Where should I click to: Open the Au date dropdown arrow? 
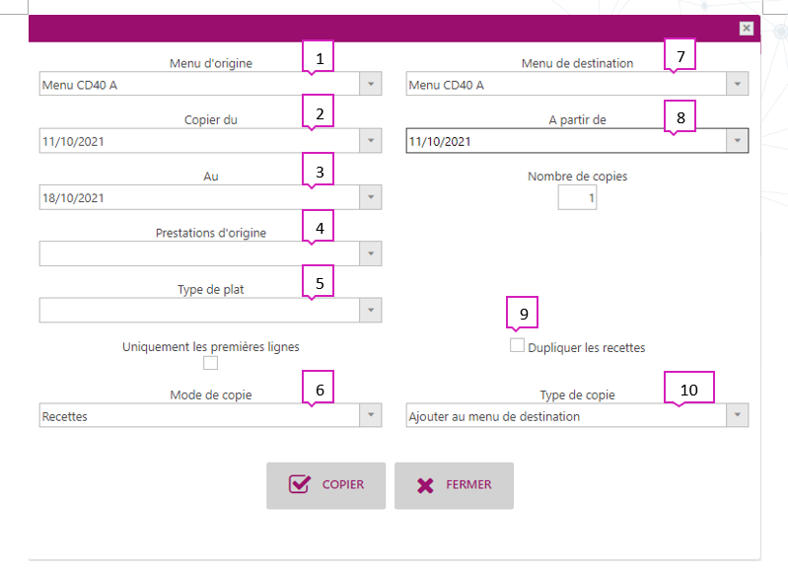[370, 197]
